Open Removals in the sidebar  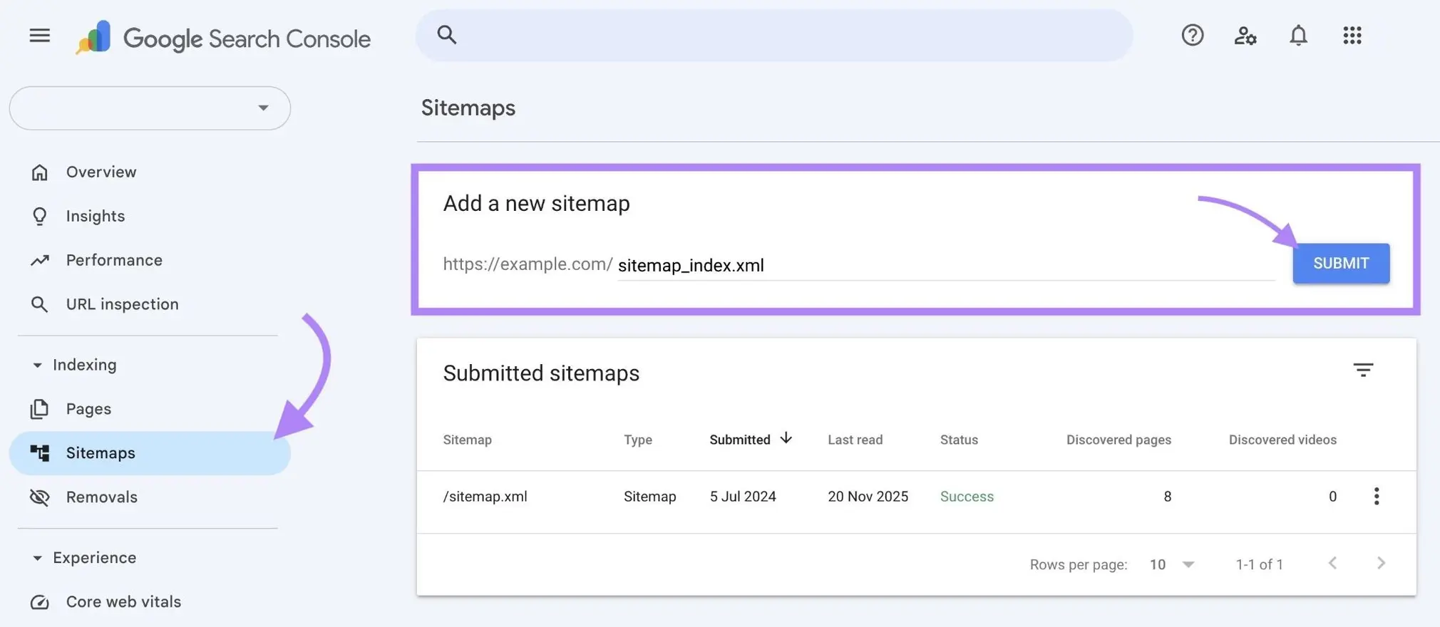[x=150, y=497]
